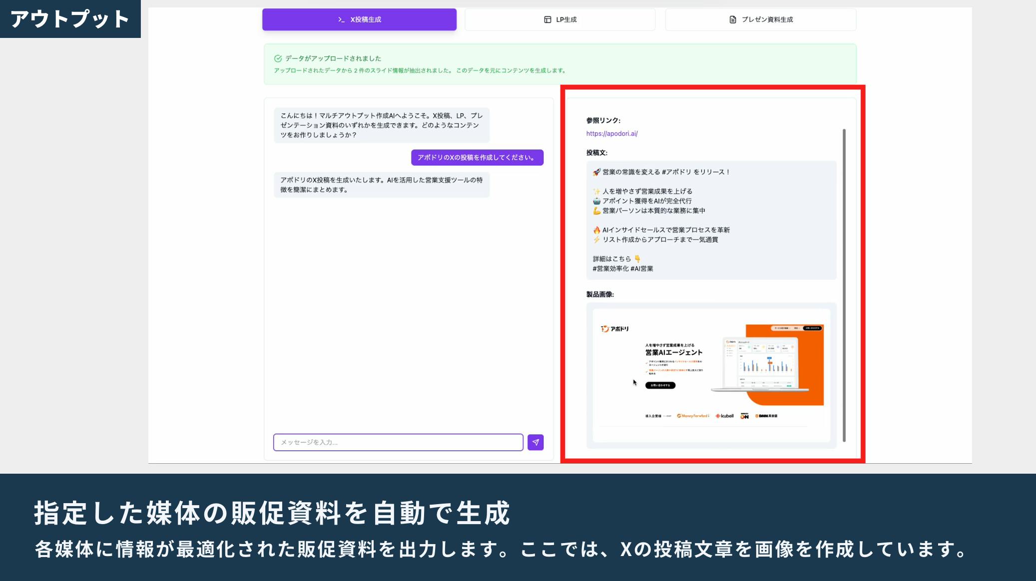Click the Money Forward logo in preview
Viewport: 1036px width, 581px height.
tap(693, 416)
